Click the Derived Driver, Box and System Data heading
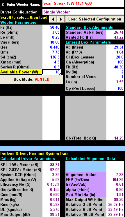The width and height of the screenshot is (125, 217). [x=34, y=154]
